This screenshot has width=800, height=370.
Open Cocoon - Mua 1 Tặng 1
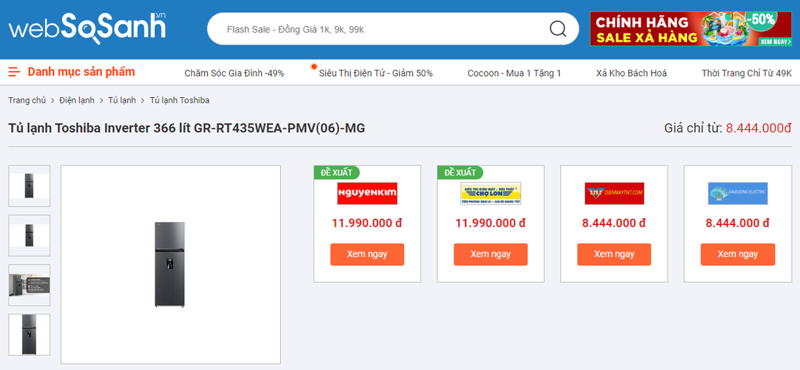click(x=515, y=73)
